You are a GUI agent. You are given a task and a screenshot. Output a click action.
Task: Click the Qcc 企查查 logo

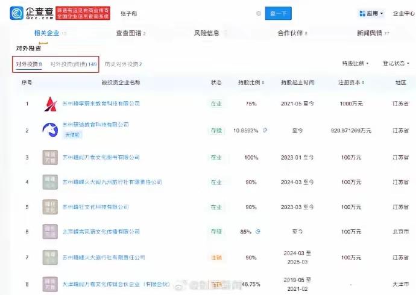click(x=31, y=13)
